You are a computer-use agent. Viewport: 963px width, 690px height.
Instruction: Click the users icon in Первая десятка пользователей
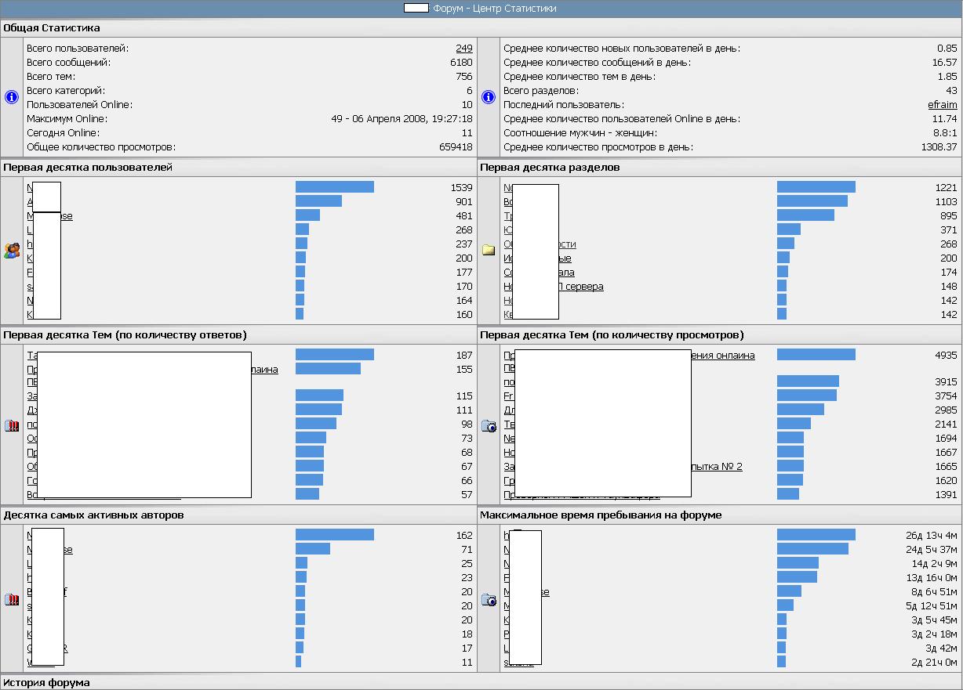[x=12, y=251]
